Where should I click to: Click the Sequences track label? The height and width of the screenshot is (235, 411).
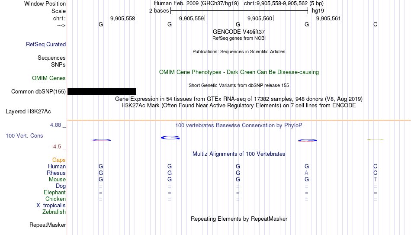point(51,58)
